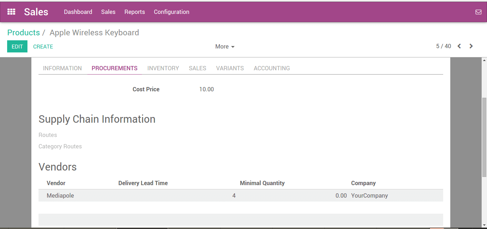Screen dimensions: 487x229
Task: Go to the Dashboard
Action: coord(78,12)
